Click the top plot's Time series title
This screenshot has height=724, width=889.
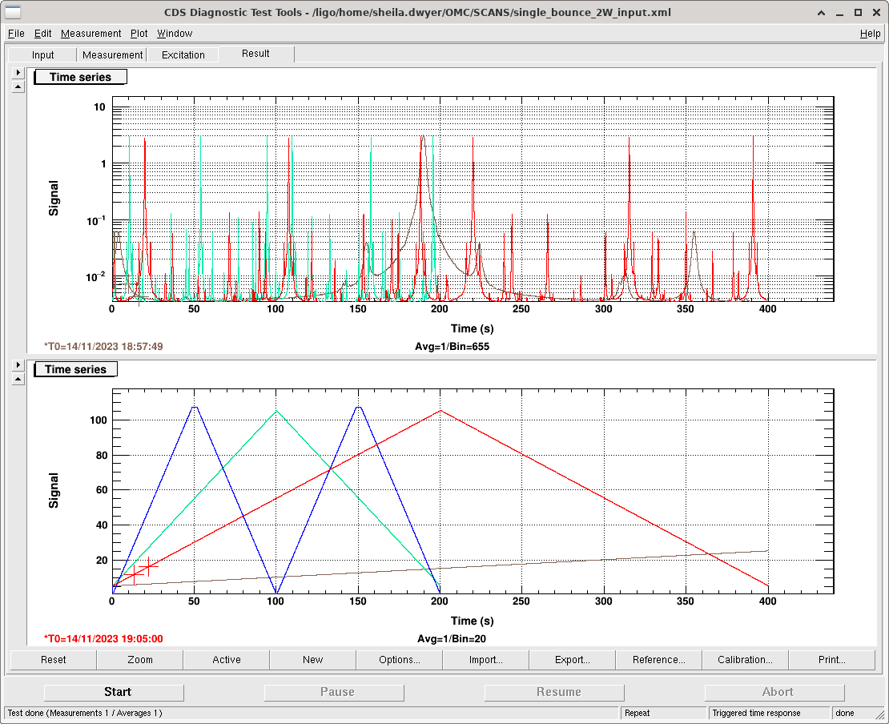80,77
